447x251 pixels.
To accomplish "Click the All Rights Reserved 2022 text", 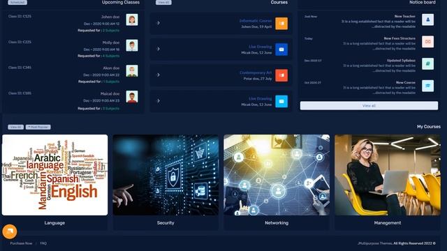I will coord(414,243).
